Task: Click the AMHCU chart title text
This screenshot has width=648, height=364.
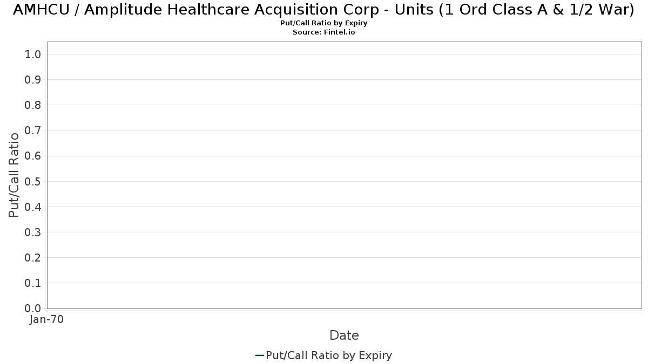Action: 323,9
